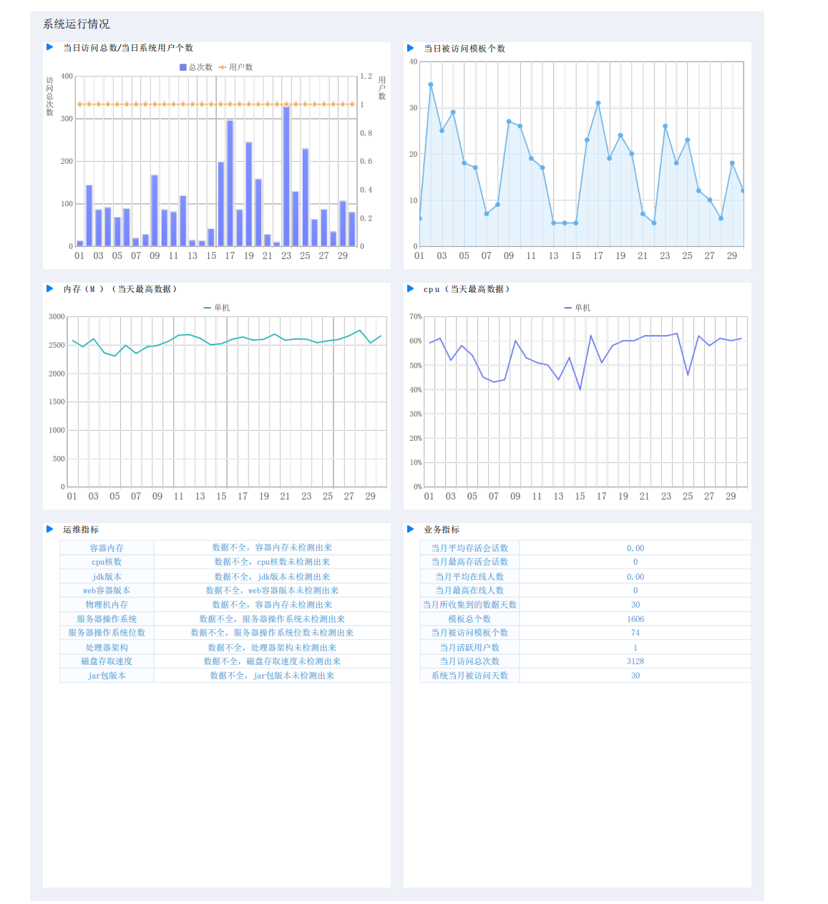The width and height of the screenshot is (828, 904).
Task: Toggle the 单机 legend in memory chart
Action: coord(217,308)
